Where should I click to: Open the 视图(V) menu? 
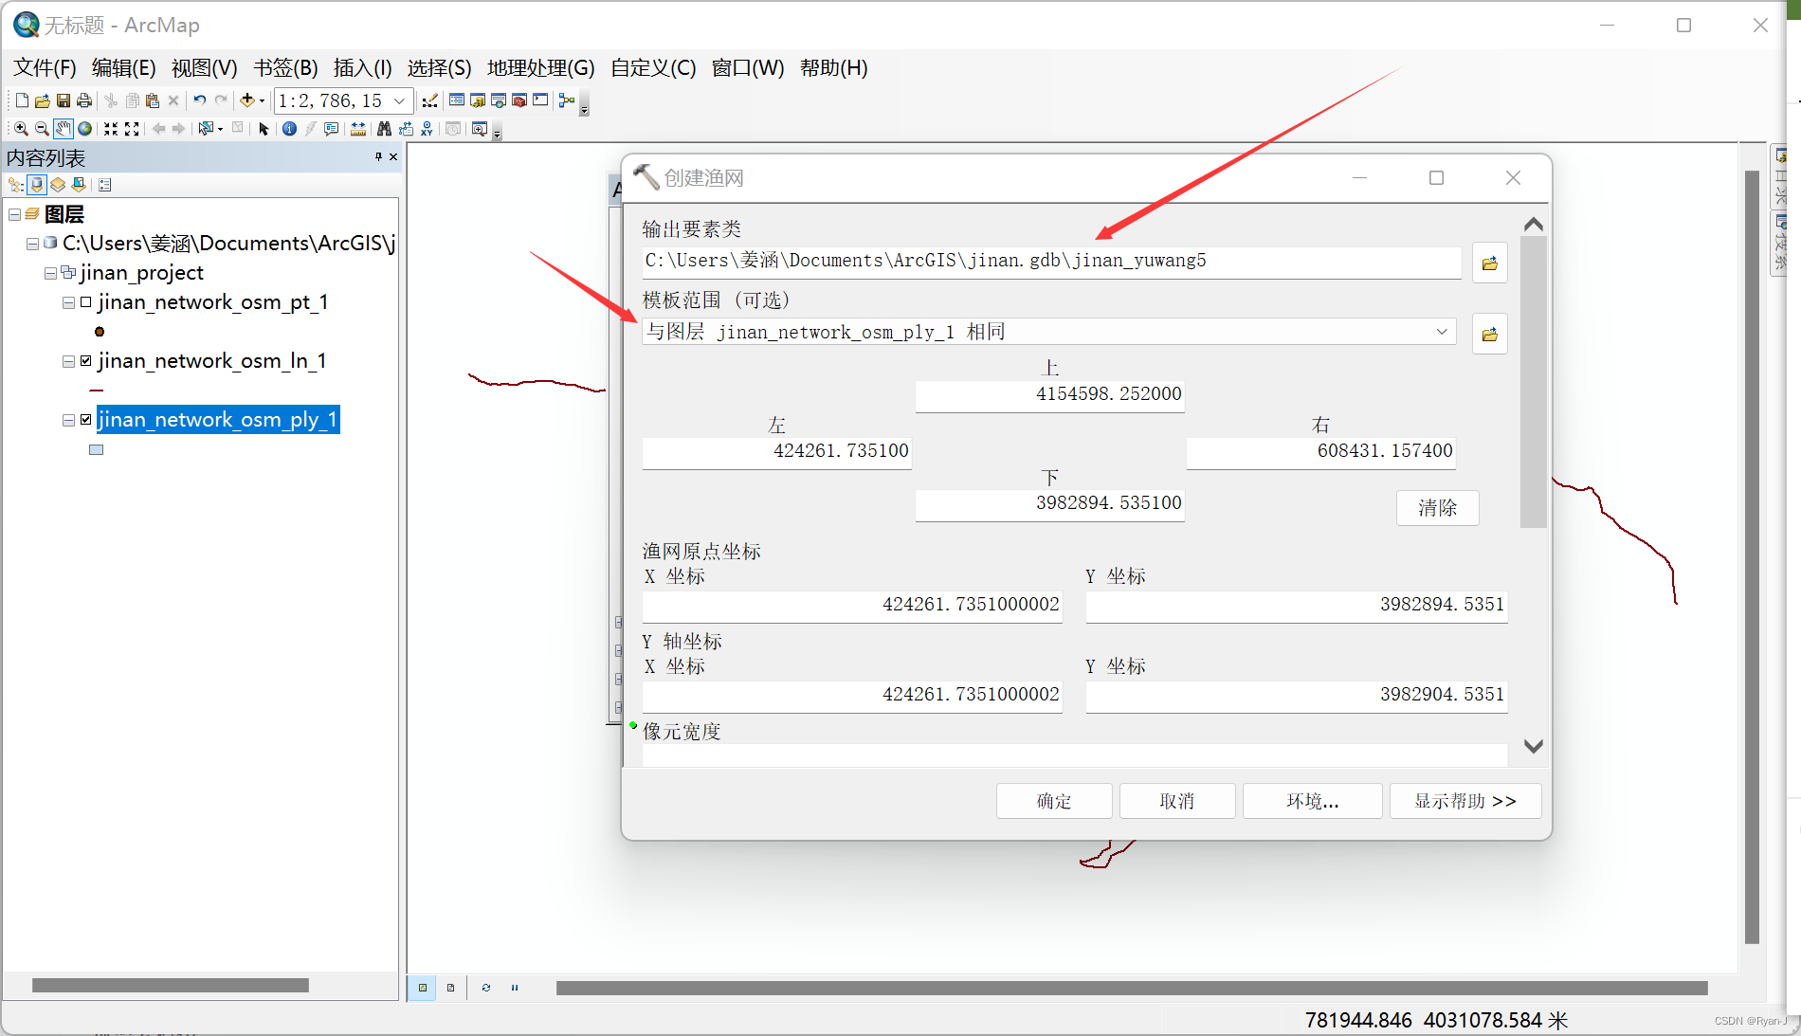(x=204, y=68)
